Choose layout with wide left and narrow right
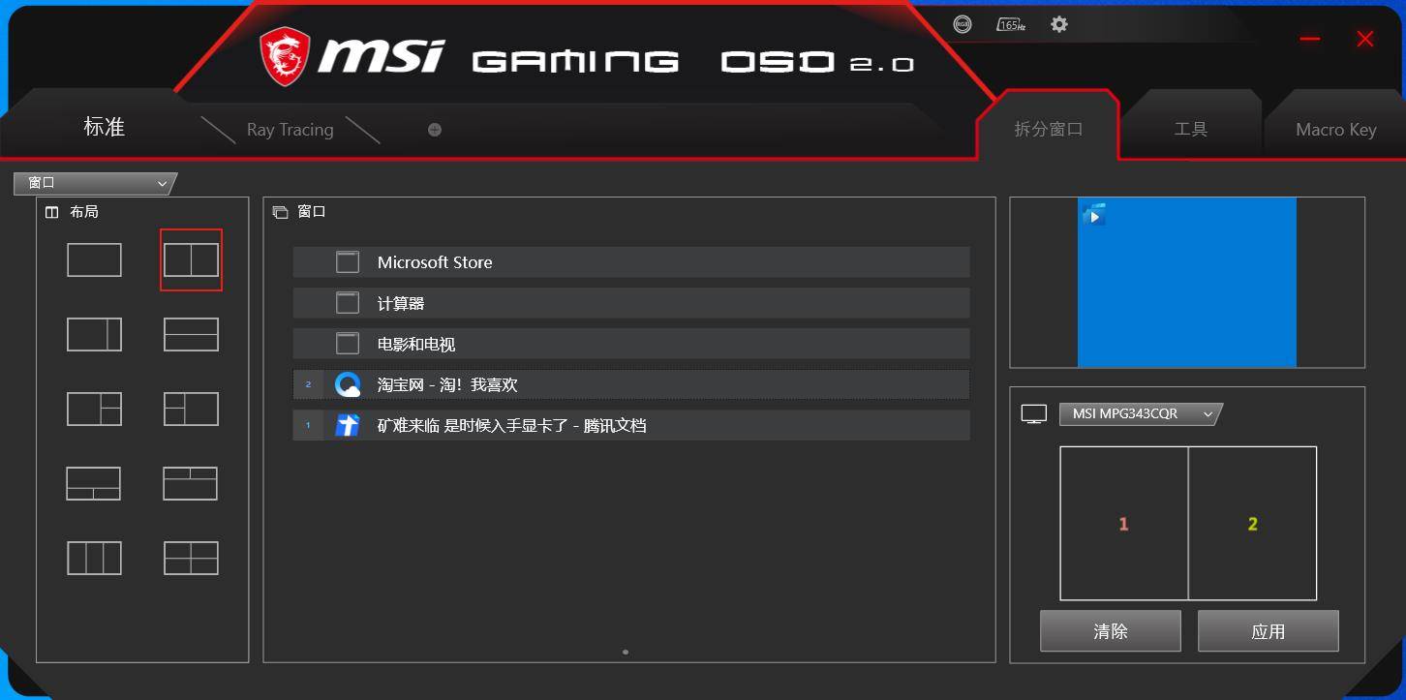The height and width of the screenshot is (700, 1406). point(94,334)
